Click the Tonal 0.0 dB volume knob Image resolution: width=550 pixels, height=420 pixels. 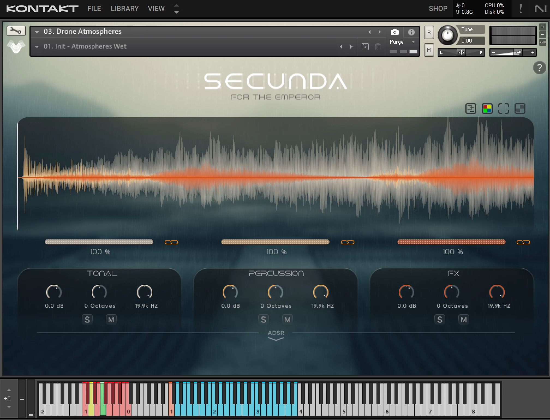pyautogui.click(x=54, y=292)
